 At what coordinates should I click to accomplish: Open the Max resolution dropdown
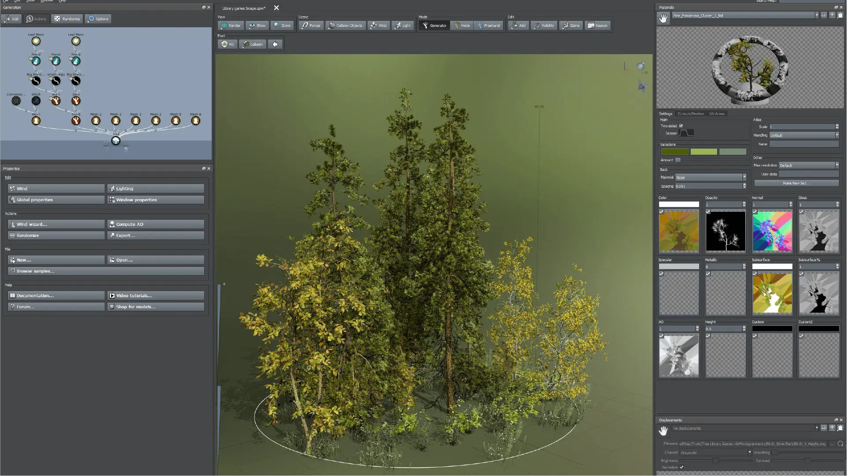(x=809, y=166)
